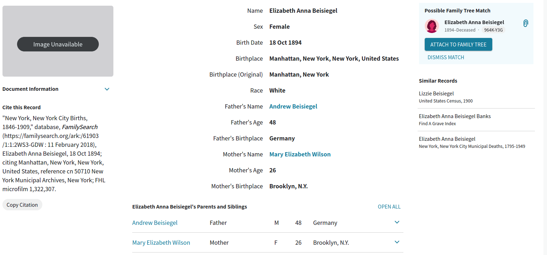Open father's name link Andrew Beisiegel
This screenshot has height=255, width=547.
293,106
